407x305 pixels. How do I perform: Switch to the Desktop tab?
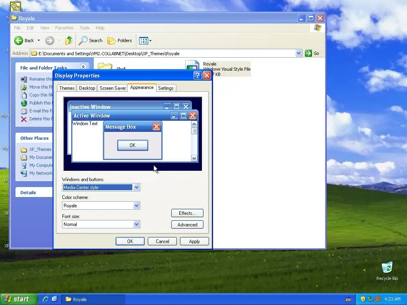coord(87,88)
